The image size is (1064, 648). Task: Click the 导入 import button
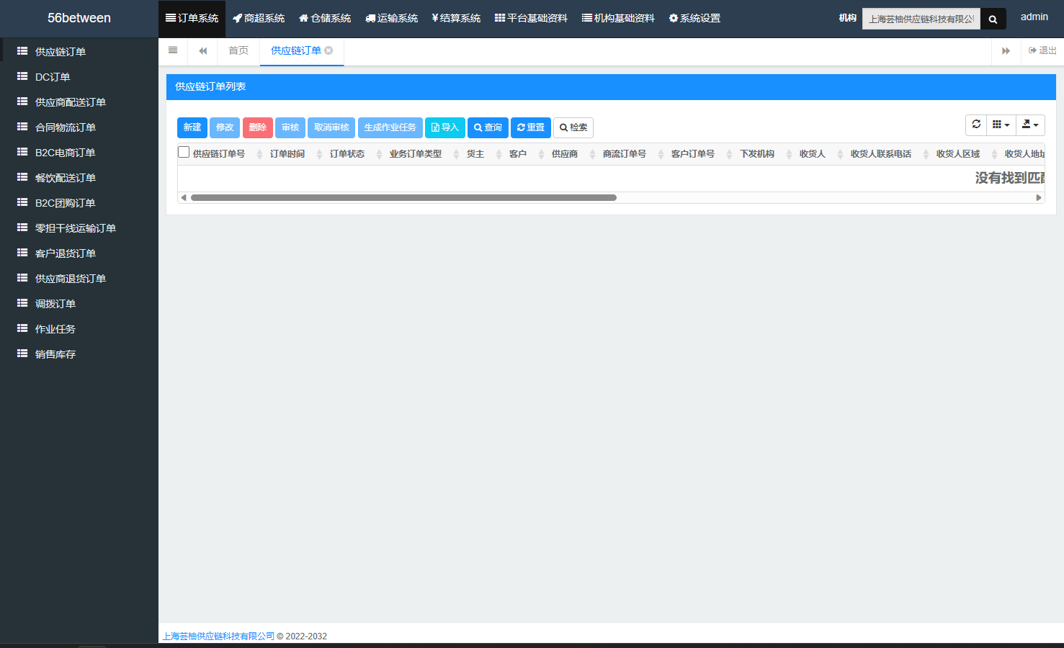click(x=445, y=127)
